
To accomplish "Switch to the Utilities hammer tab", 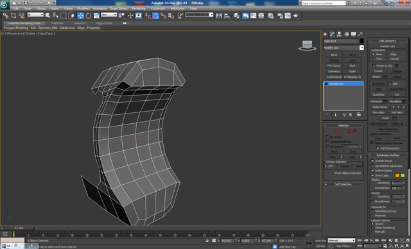I will click(x=361, y=34).
